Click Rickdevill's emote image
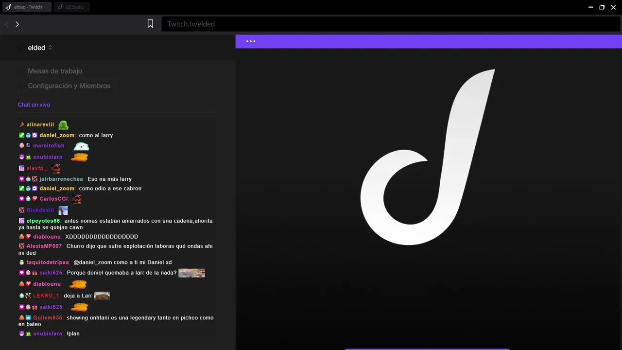Viewport: 622px width, 350px height. click(x=63, y=210)
